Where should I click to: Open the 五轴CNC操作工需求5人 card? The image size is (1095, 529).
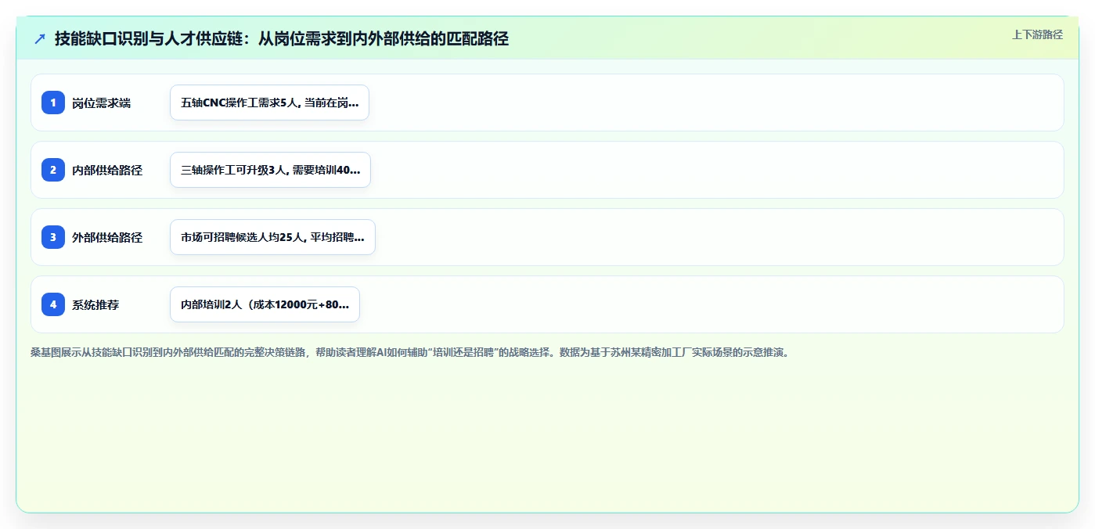269,103
